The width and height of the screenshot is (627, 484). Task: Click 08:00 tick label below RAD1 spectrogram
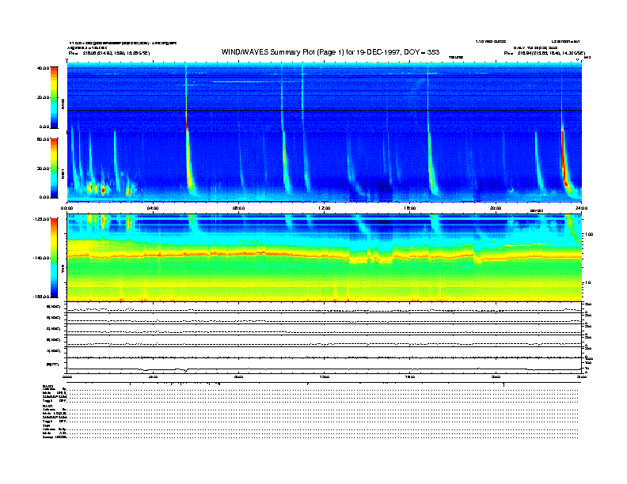[238, 208]
